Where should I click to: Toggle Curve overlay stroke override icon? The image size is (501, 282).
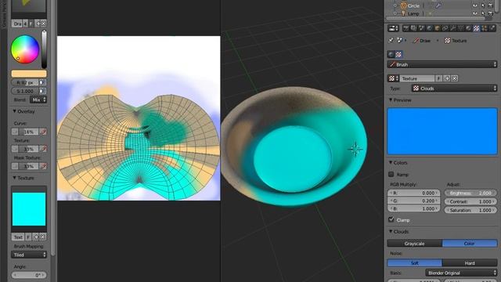(44, 132)
